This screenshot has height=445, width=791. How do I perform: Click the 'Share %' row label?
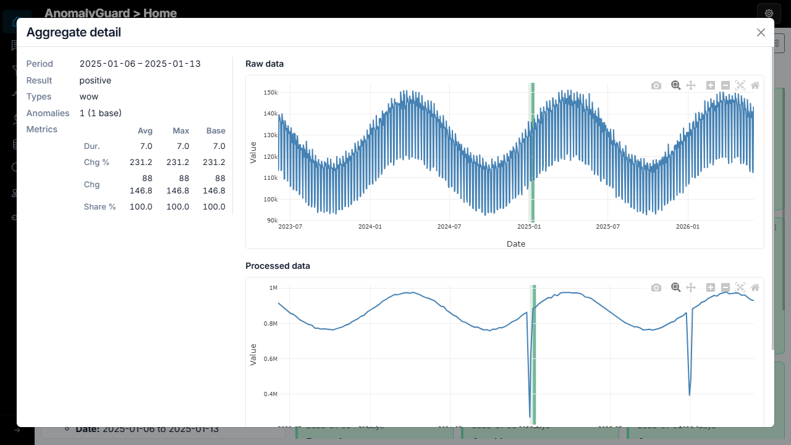click(100, 206)
